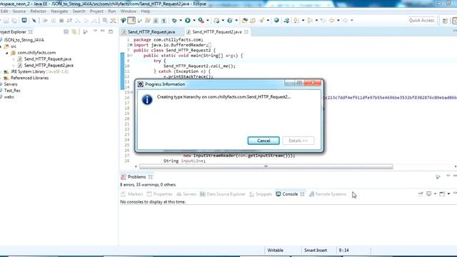Switch to the Properties tab
Screen dimensions: 457x257
(160, 194)
